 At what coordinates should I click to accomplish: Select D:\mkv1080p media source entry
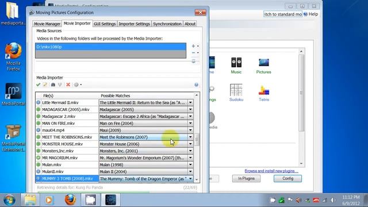[x=110, y=47]
